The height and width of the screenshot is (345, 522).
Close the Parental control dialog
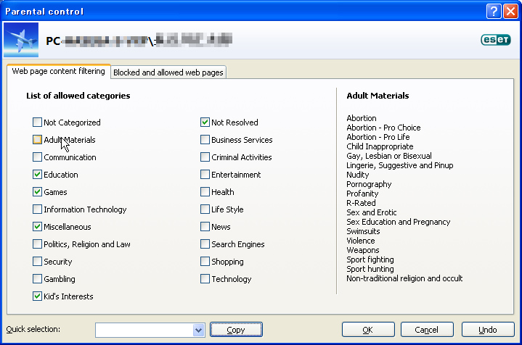click(510, 12)
